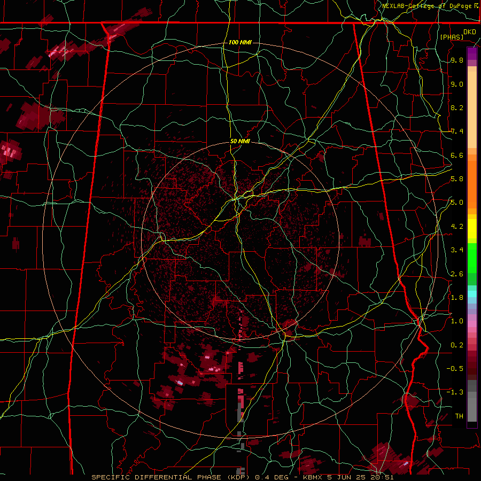481x481 pixels.
Task: Click the "5 JUN 25 20:51" timestamp
Action: pos(360,477)
